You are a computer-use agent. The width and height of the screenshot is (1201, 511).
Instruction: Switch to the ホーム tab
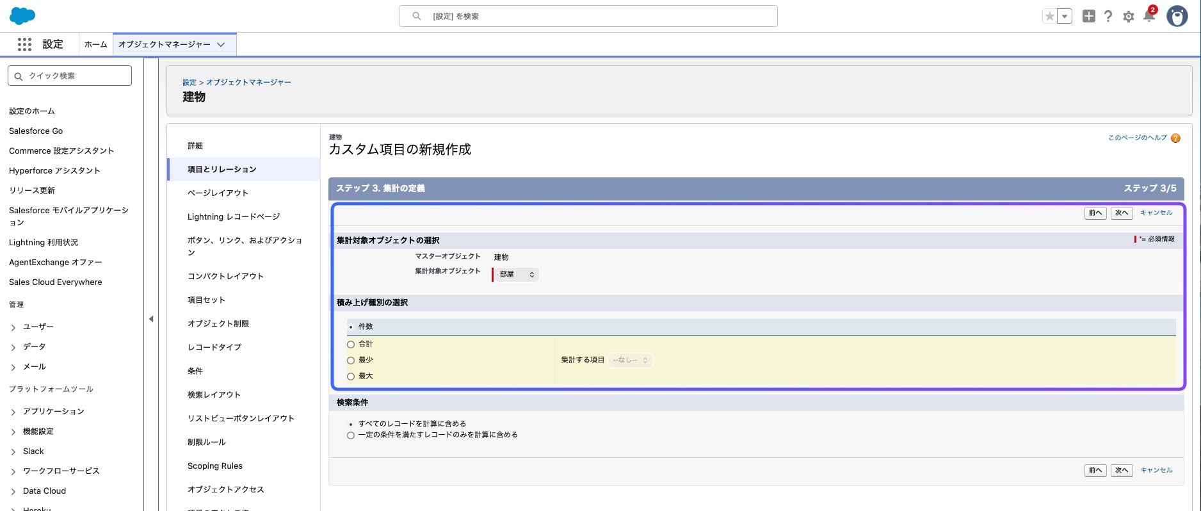tap(96, 44)
